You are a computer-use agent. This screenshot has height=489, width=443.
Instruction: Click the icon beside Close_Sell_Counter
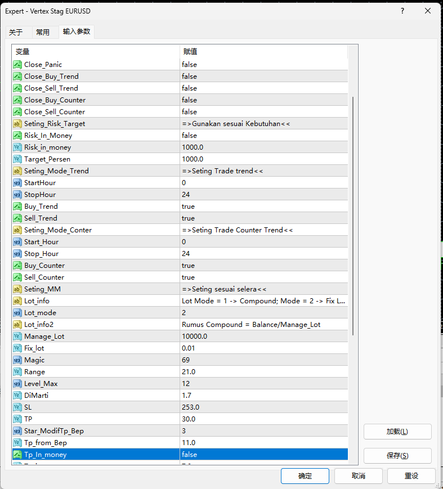coord(17,112)
